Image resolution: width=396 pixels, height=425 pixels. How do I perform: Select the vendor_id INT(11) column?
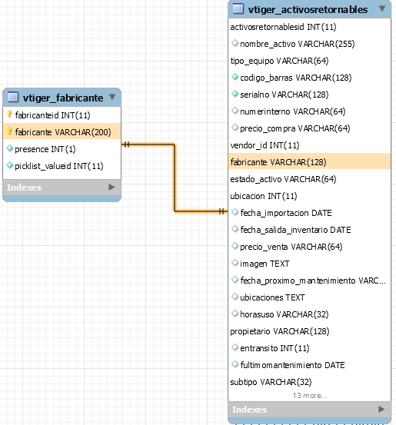pyautogui.click(x=309, y=145)
